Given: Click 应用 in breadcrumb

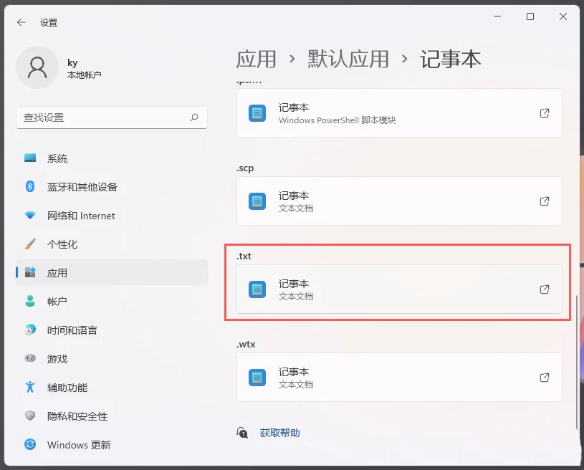Looking at the screenshot, I should [257, 59].
